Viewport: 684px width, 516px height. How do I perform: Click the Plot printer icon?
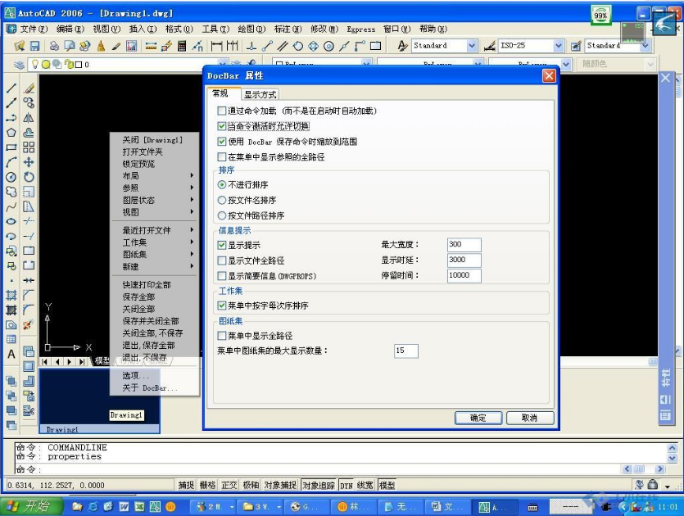54,46
